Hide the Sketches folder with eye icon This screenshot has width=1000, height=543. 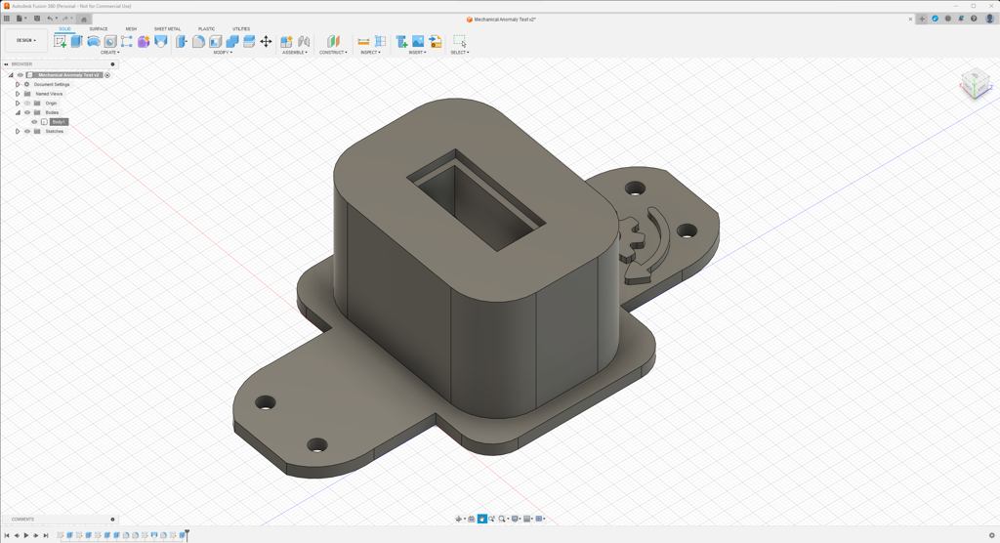click(x=27, y=131)
